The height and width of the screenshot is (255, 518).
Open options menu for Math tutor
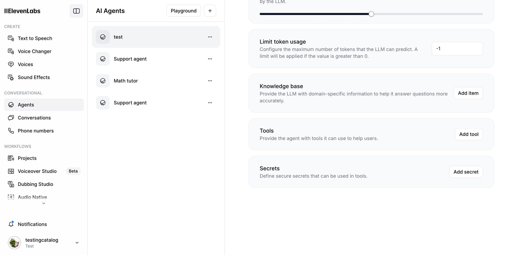[210, 81]
